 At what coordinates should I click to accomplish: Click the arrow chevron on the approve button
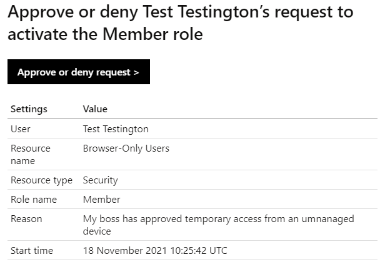pos(136,72)
